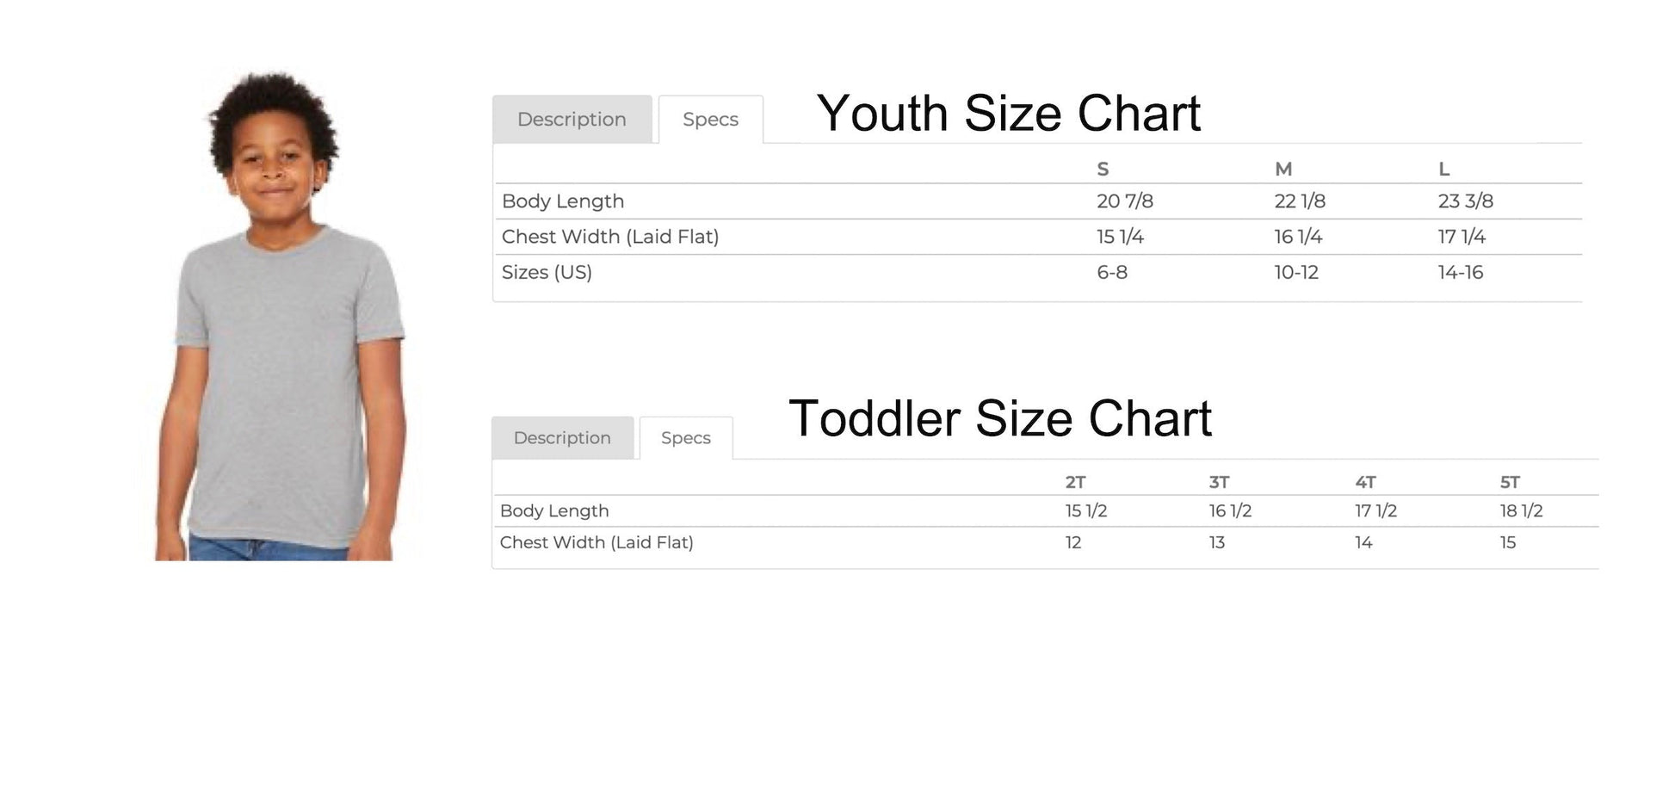This screenshot has width=1675, height=785.
Task: Open the Description tab beside Toddler Size Chart
Action: pos(562,438)
